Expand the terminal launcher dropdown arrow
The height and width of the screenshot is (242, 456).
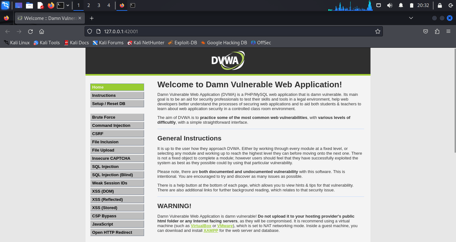68,5
